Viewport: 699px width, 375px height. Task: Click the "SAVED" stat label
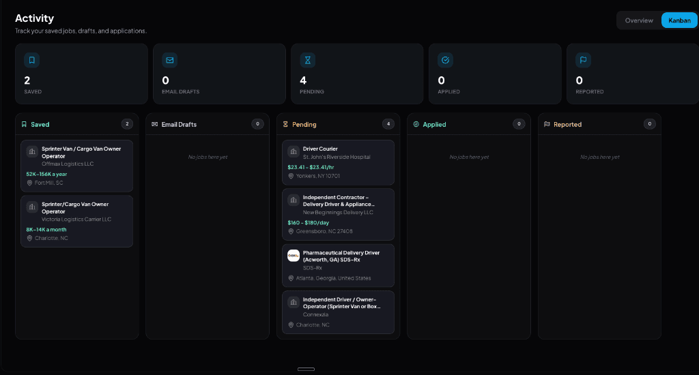pos(33,92)
